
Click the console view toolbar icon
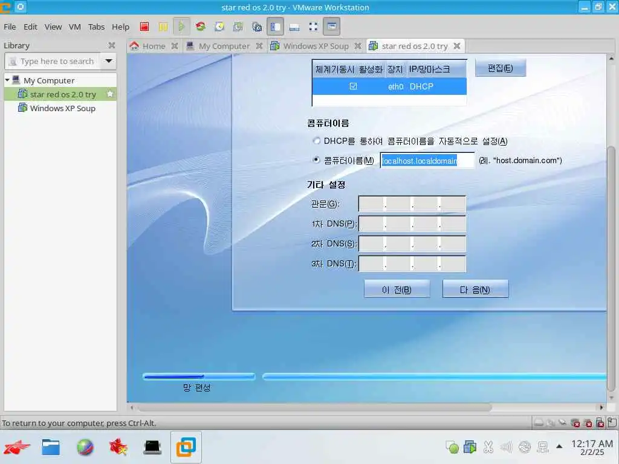[x=332, y=27]
